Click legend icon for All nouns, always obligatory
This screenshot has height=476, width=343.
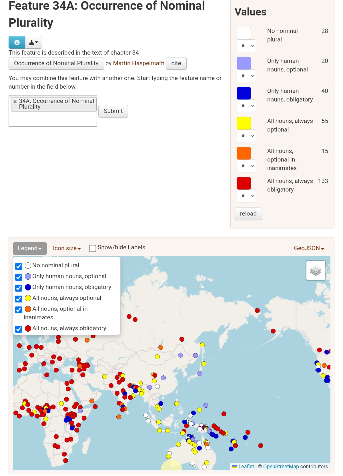tap(28, 328)
